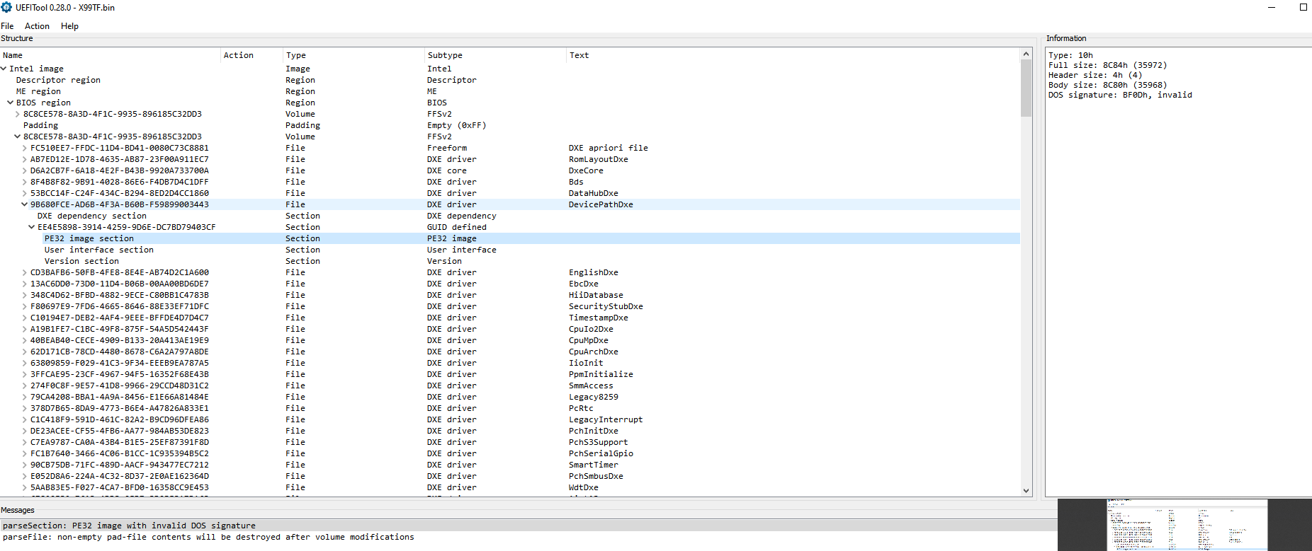Select the DXE dependency section row
The width and height of the screenshot is (1312, 551).
[510, 216]
